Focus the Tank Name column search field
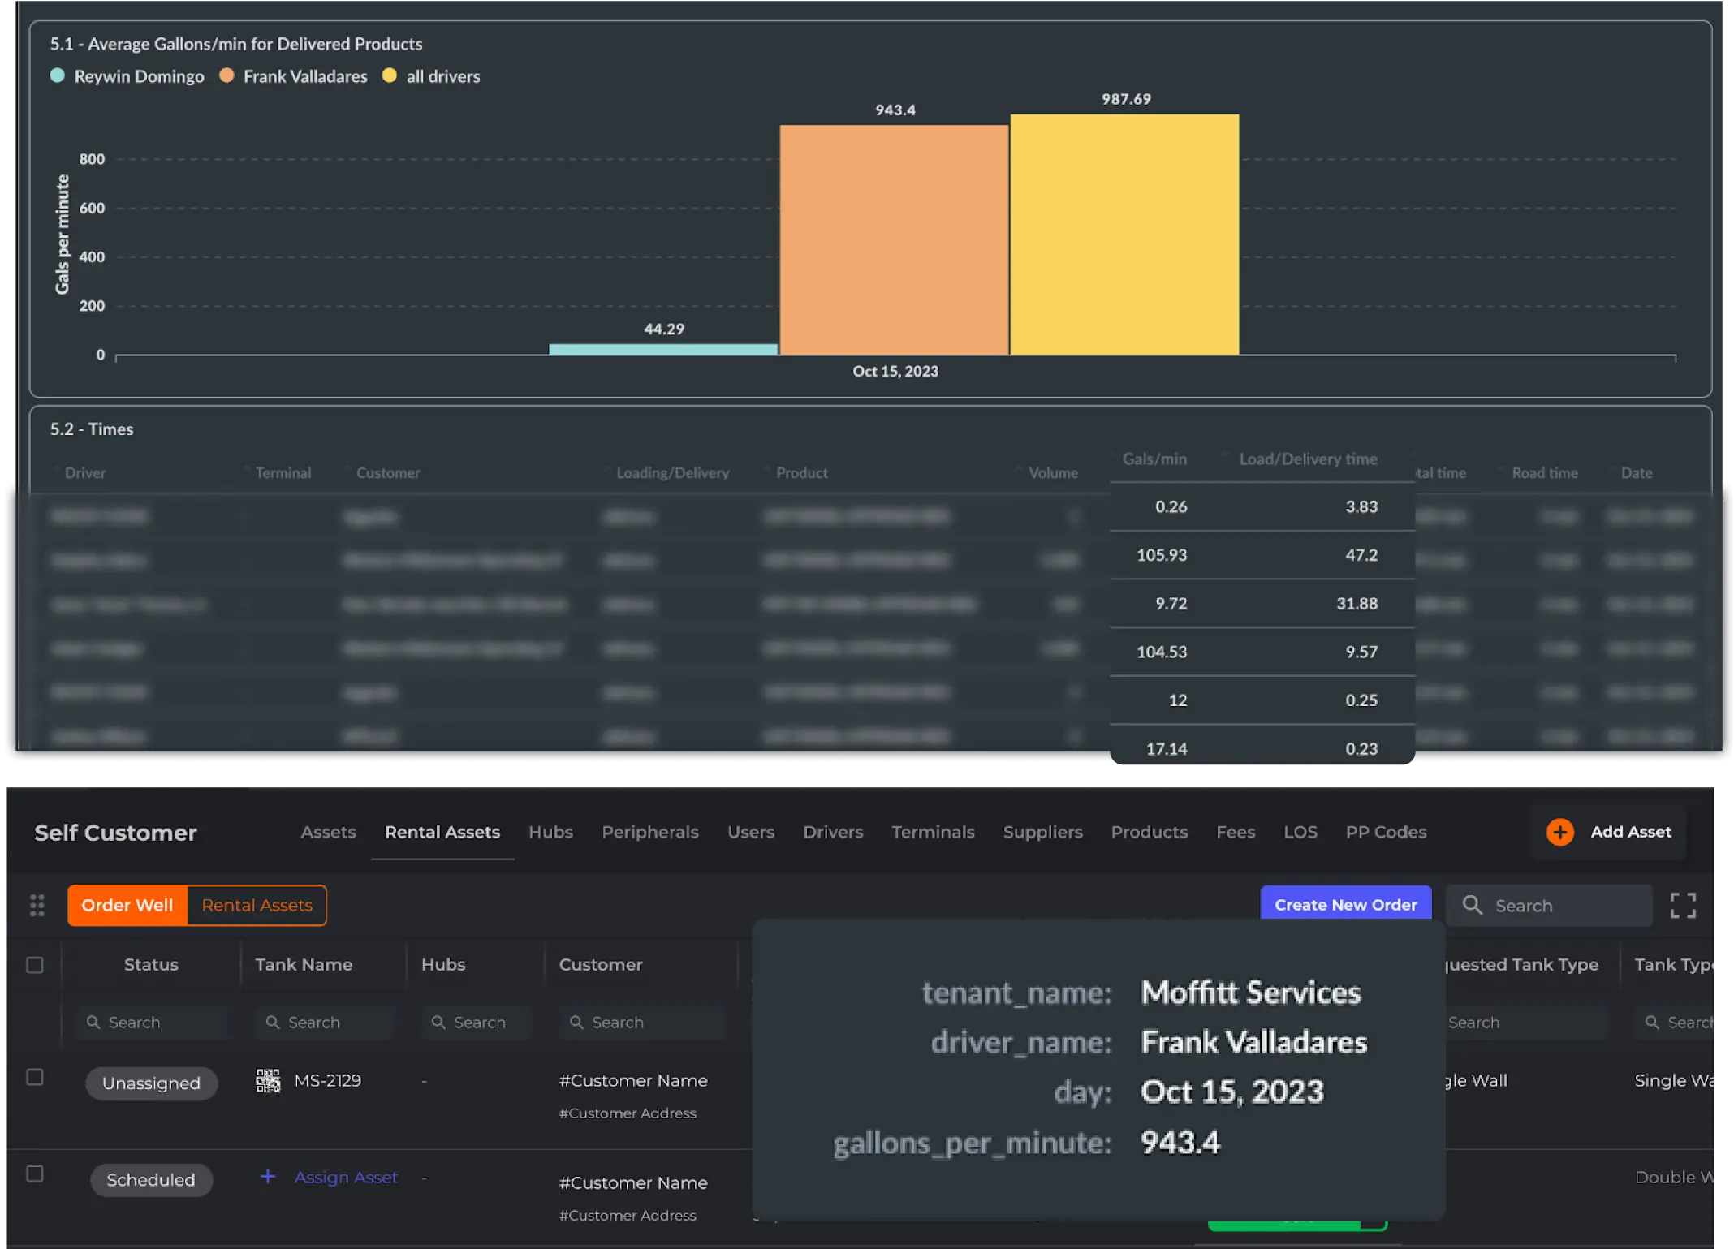This screenshot has width=1734, height=1249. (325, 1022)
